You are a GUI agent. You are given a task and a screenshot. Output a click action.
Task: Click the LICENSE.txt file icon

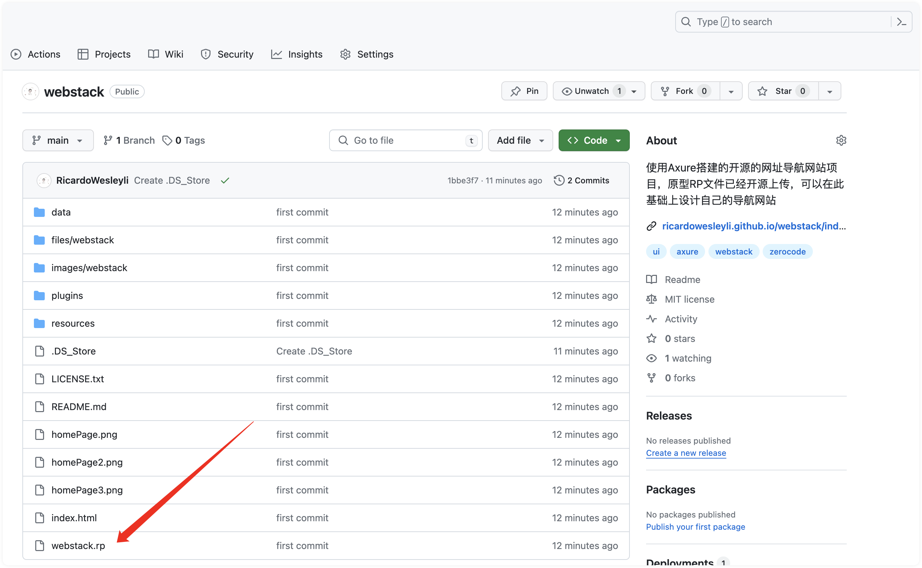point(39,379)
